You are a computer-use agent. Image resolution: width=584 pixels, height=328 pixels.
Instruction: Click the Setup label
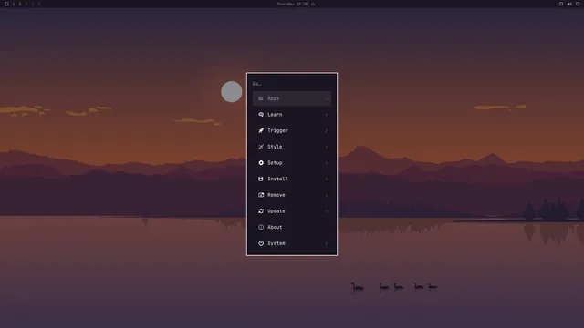[275, 163]
